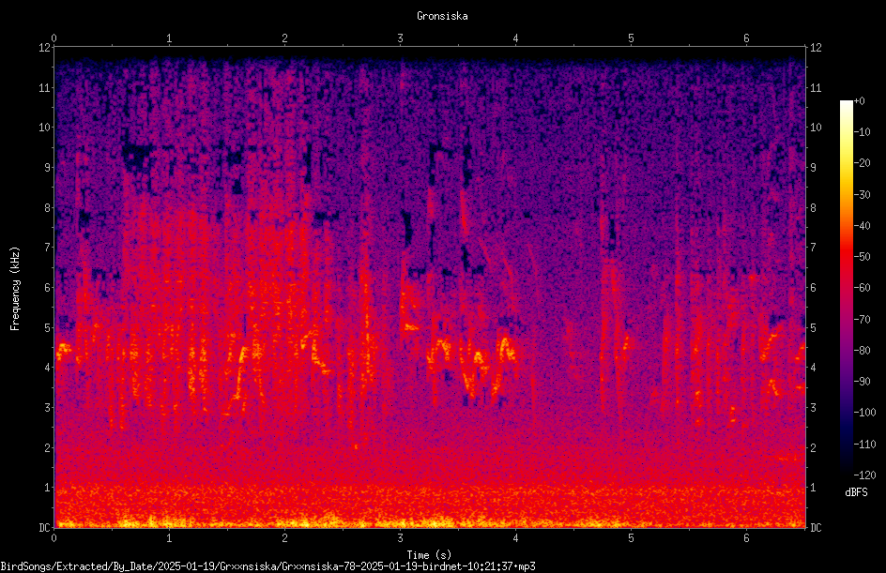Click the Frequency (kHz) axis title
Screen dimensions: 886x573
pyautogui.click(x=15, y=288)
